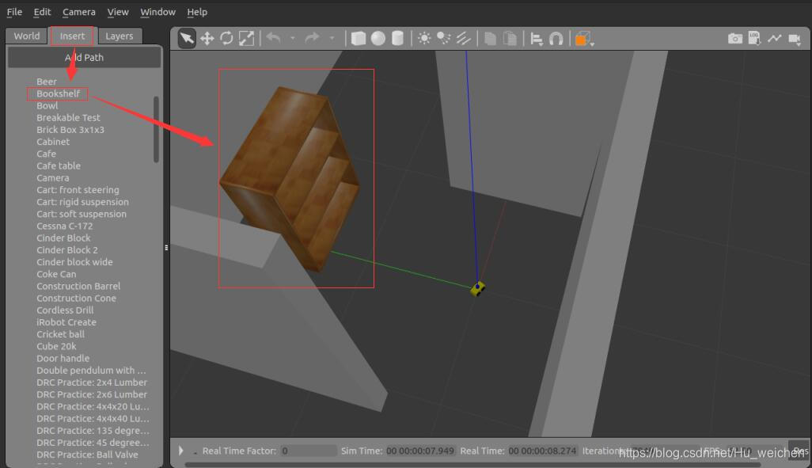Open the Help menu
The width and height of the screenshot is (812, 468).
[x=197, y=11]
